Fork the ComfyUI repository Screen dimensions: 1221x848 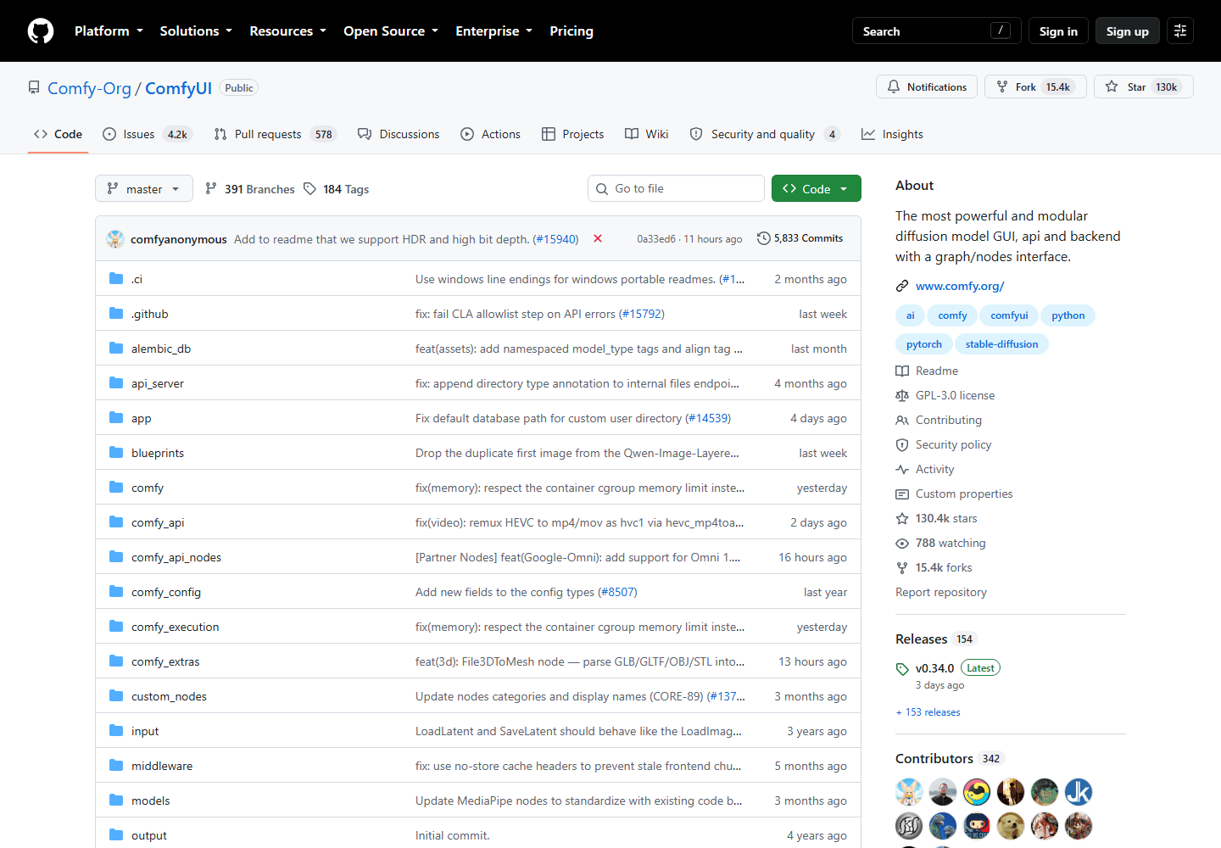(1035, 86)
